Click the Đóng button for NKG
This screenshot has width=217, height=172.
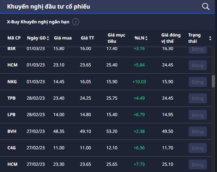(198, 82)
